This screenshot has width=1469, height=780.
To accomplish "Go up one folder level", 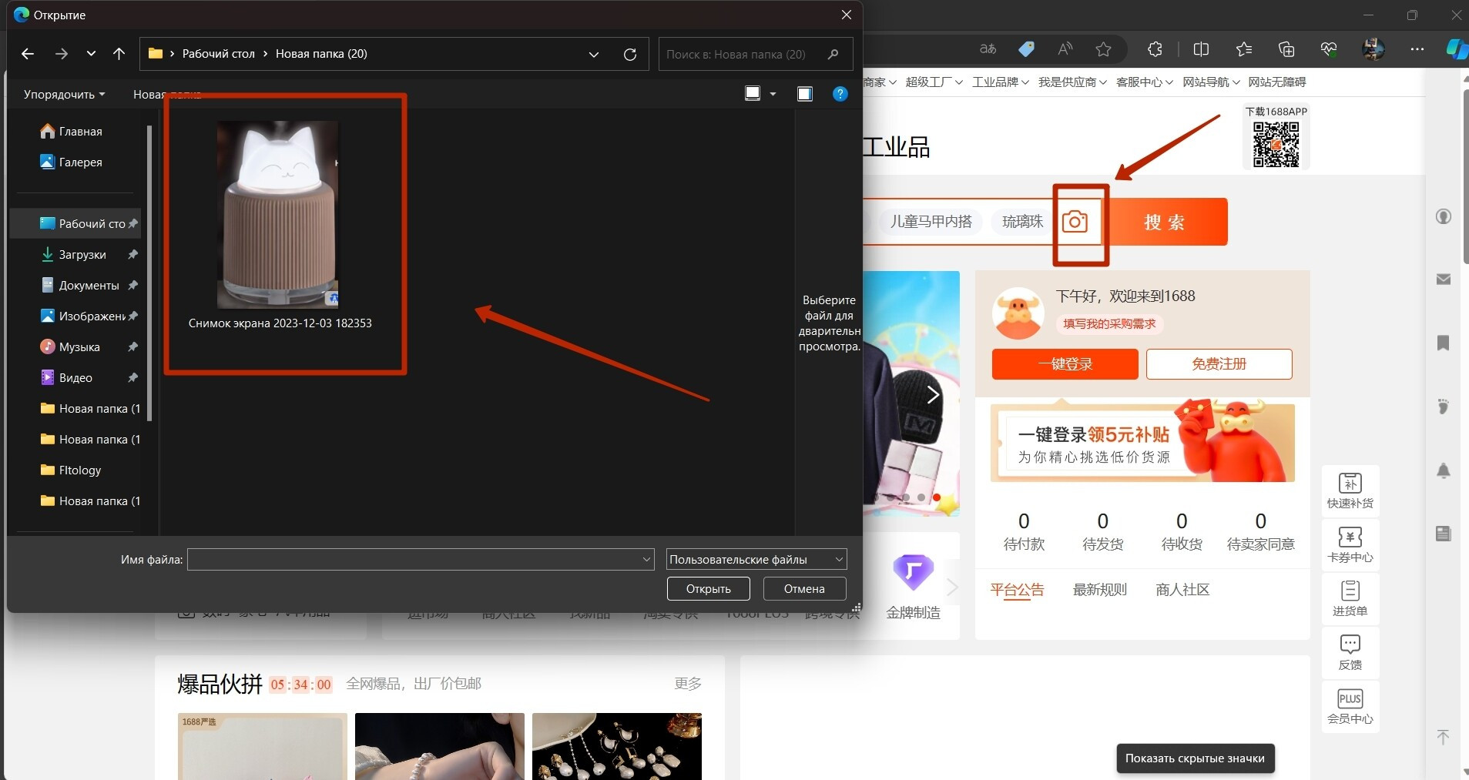I will coord(119,54).
